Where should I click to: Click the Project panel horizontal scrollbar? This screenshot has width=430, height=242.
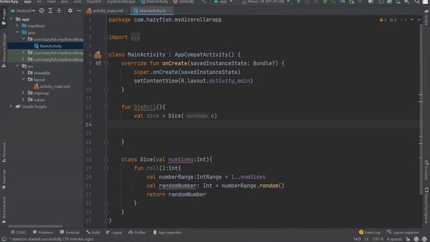(35, 227)
